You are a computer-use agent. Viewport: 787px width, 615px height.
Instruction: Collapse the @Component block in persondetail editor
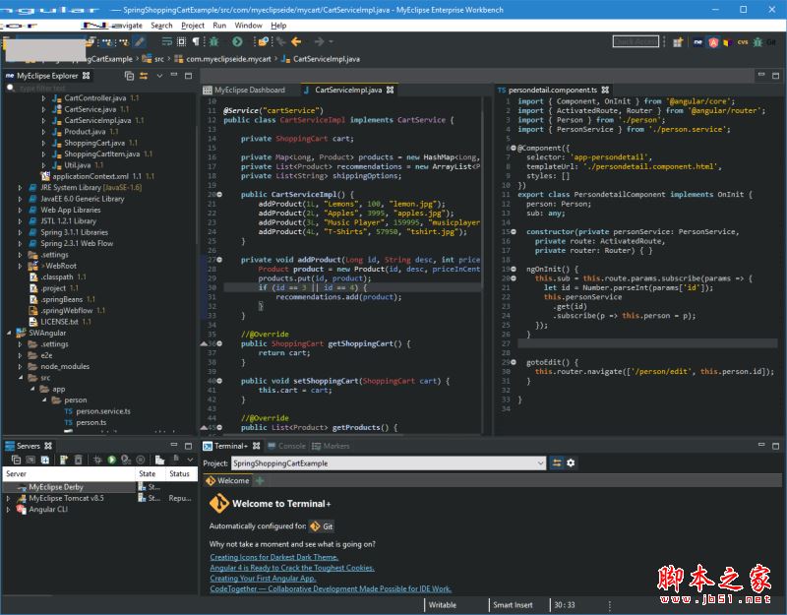tap(513, 148)
